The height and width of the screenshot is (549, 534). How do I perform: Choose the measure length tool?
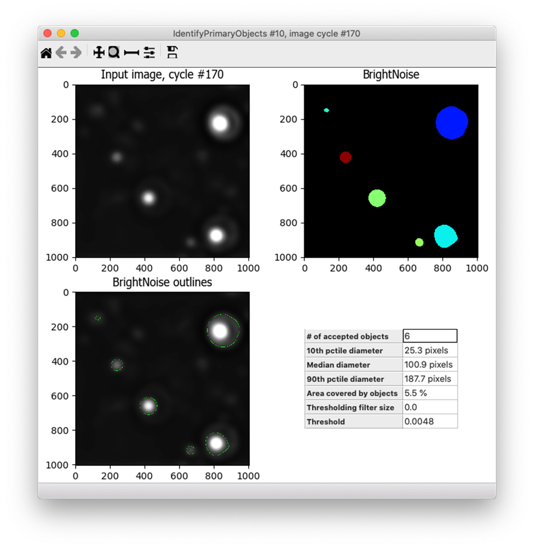click(131, 52)
